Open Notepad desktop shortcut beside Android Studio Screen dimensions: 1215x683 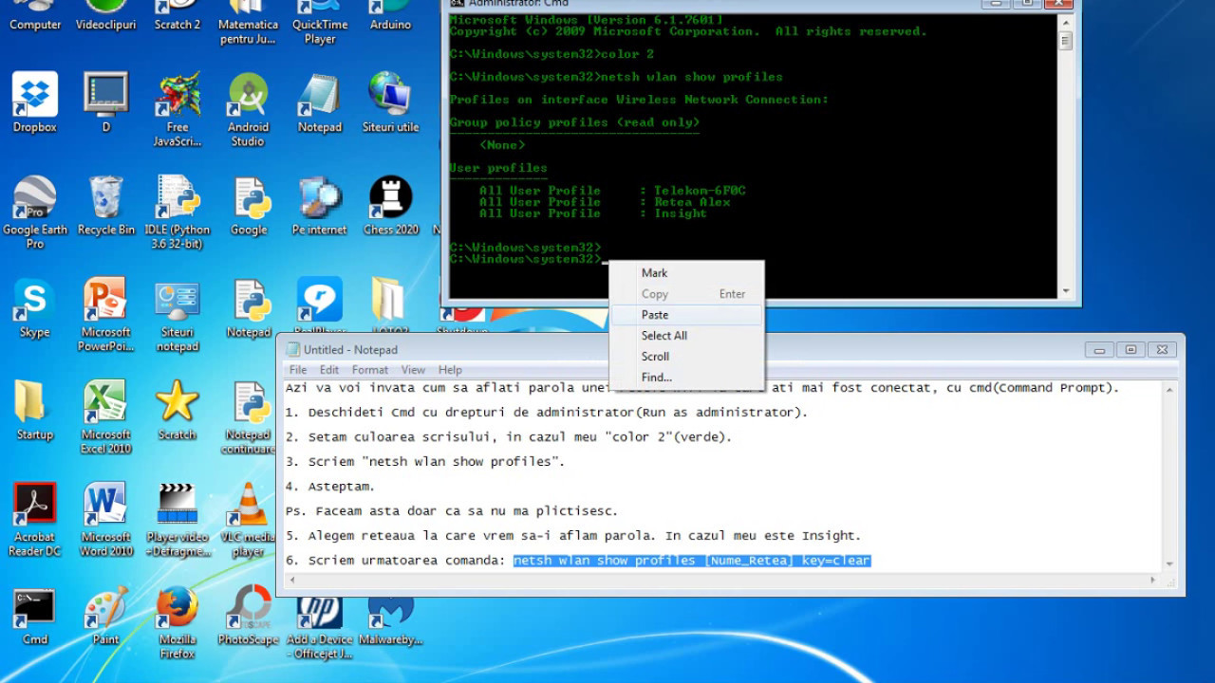tap(320, 102)
